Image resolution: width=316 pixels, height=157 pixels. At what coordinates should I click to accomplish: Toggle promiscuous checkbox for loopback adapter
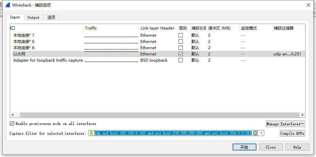click(181, 60)
